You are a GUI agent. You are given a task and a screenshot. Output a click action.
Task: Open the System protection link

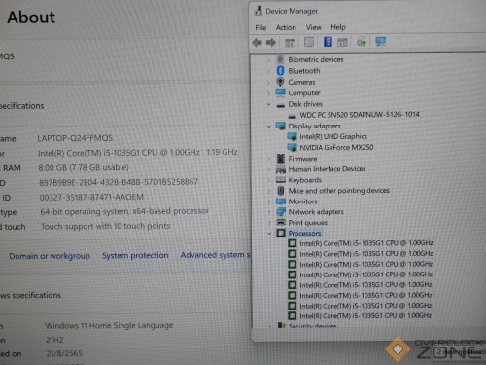click(135, 255)
